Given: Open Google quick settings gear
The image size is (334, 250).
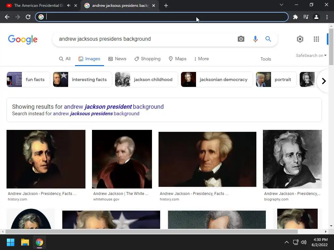Looking at the screenshot, I should [300, 39].
